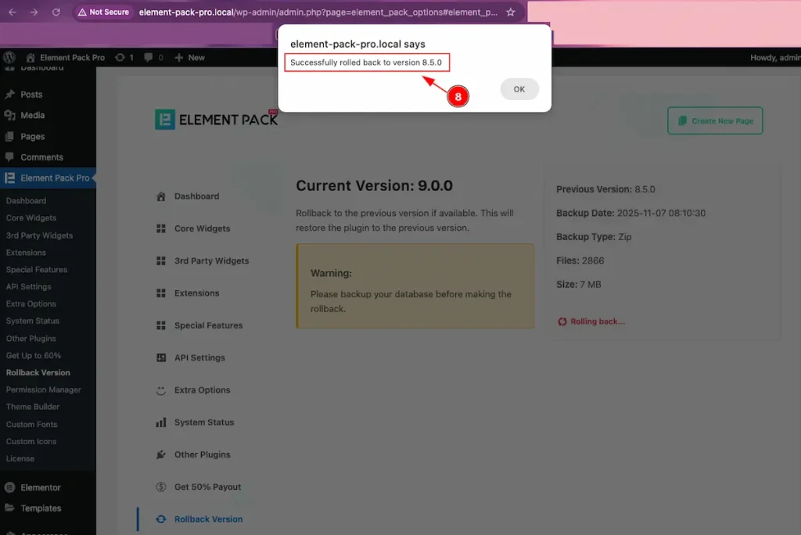Click the Extra Options smiley icon
801x535 pixels.
pos(161,390)
